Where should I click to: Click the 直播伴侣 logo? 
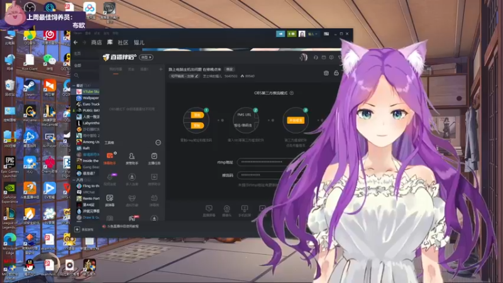pyautogui.click(x=119, y=57)
